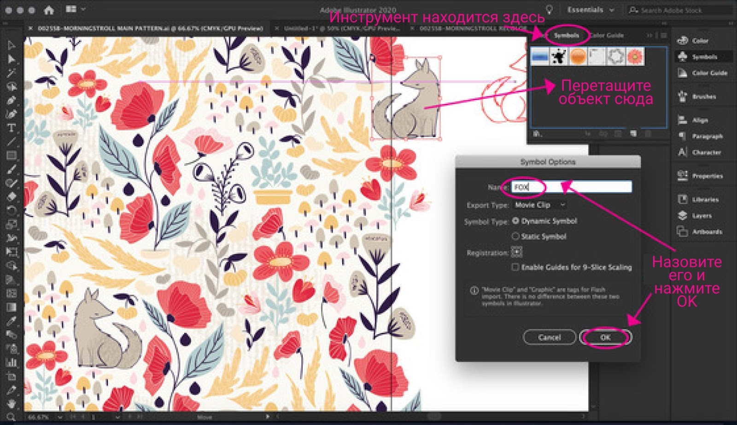Enable Guides for 9-Slice Scaling checkbox
The image size is (737, 425).
point(516,267)
